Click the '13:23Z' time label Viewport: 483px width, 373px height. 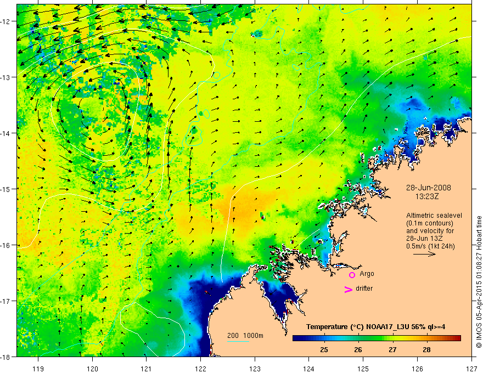tap(426, 196)
